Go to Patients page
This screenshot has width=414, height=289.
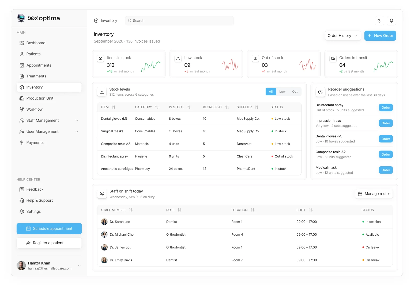point(49,54)
